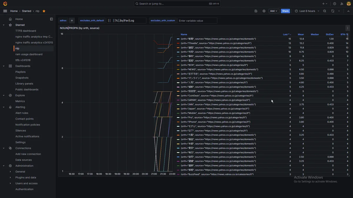Open the panel three-dot menu

click(347, 28)
